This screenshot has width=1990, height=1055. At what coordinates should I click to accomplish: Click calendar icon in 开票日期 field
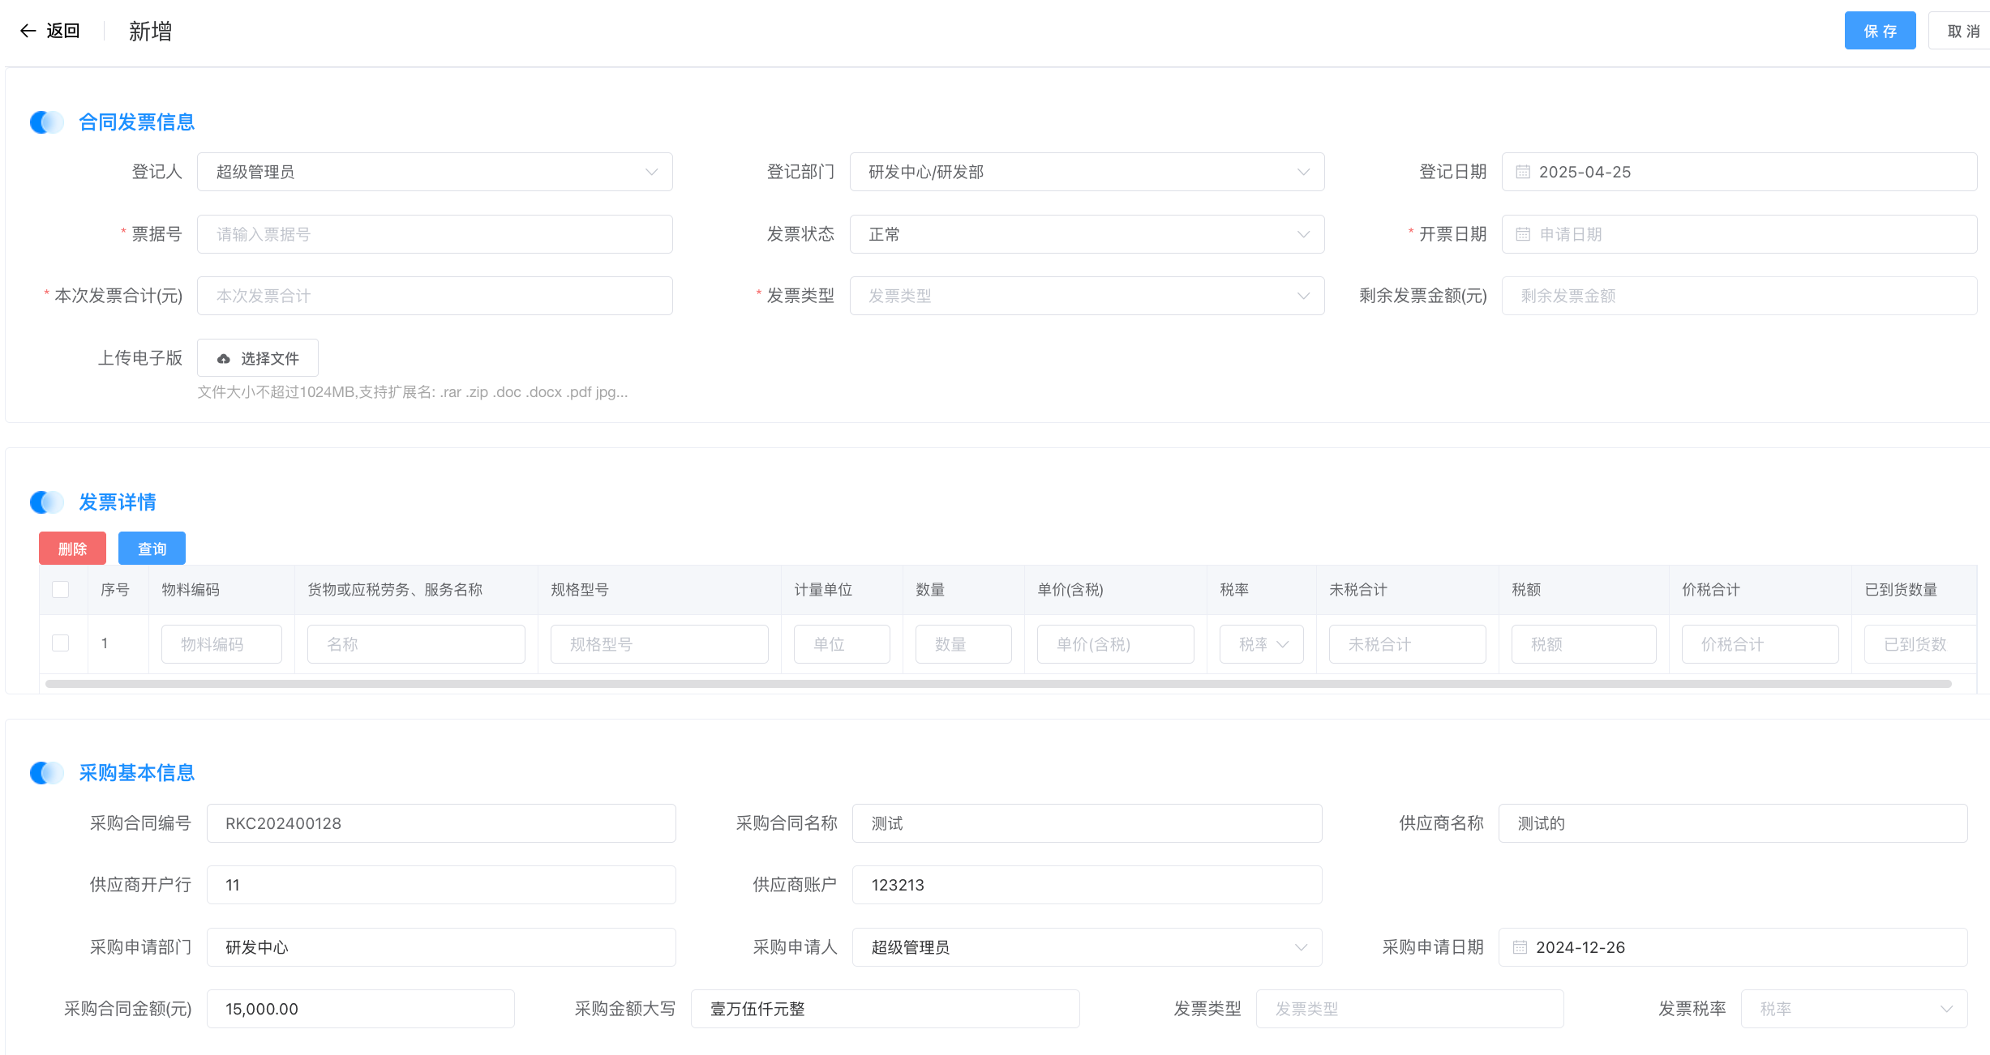(x=1523, y=234)
